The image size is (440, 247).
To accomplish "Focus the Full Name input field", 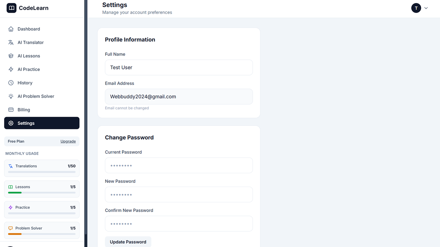I will tap(179, 68).
